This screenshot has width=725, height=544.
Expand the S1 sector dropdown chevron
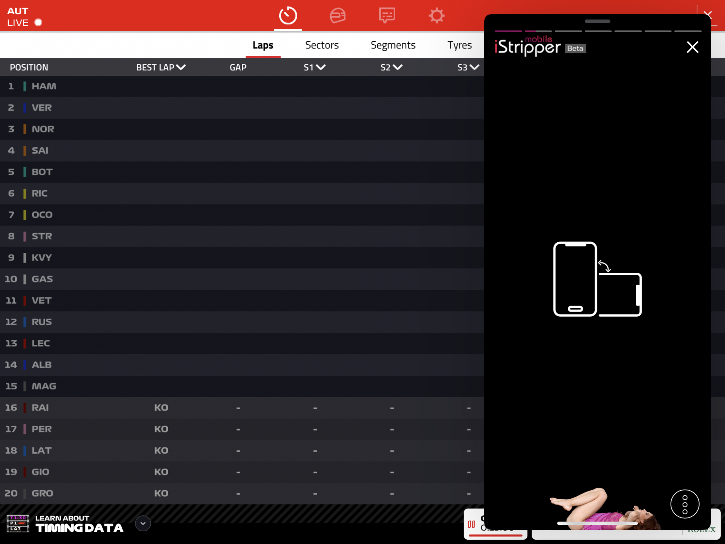click(321, 67)
